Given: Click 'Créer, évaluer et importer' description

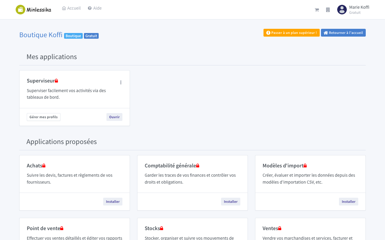Looking at the screenshot, I should coord(309,178).
